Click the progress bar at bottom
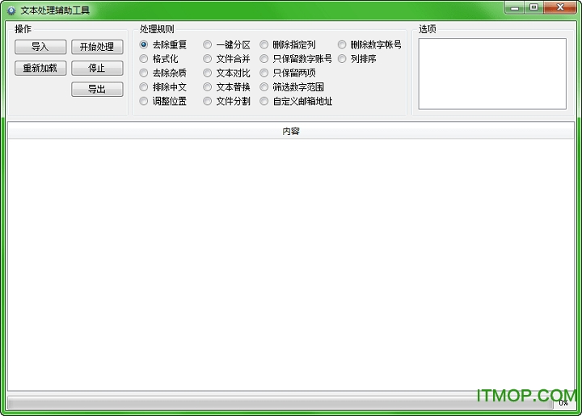The height and width of the screenshot is (416, 582). point(280,402)
